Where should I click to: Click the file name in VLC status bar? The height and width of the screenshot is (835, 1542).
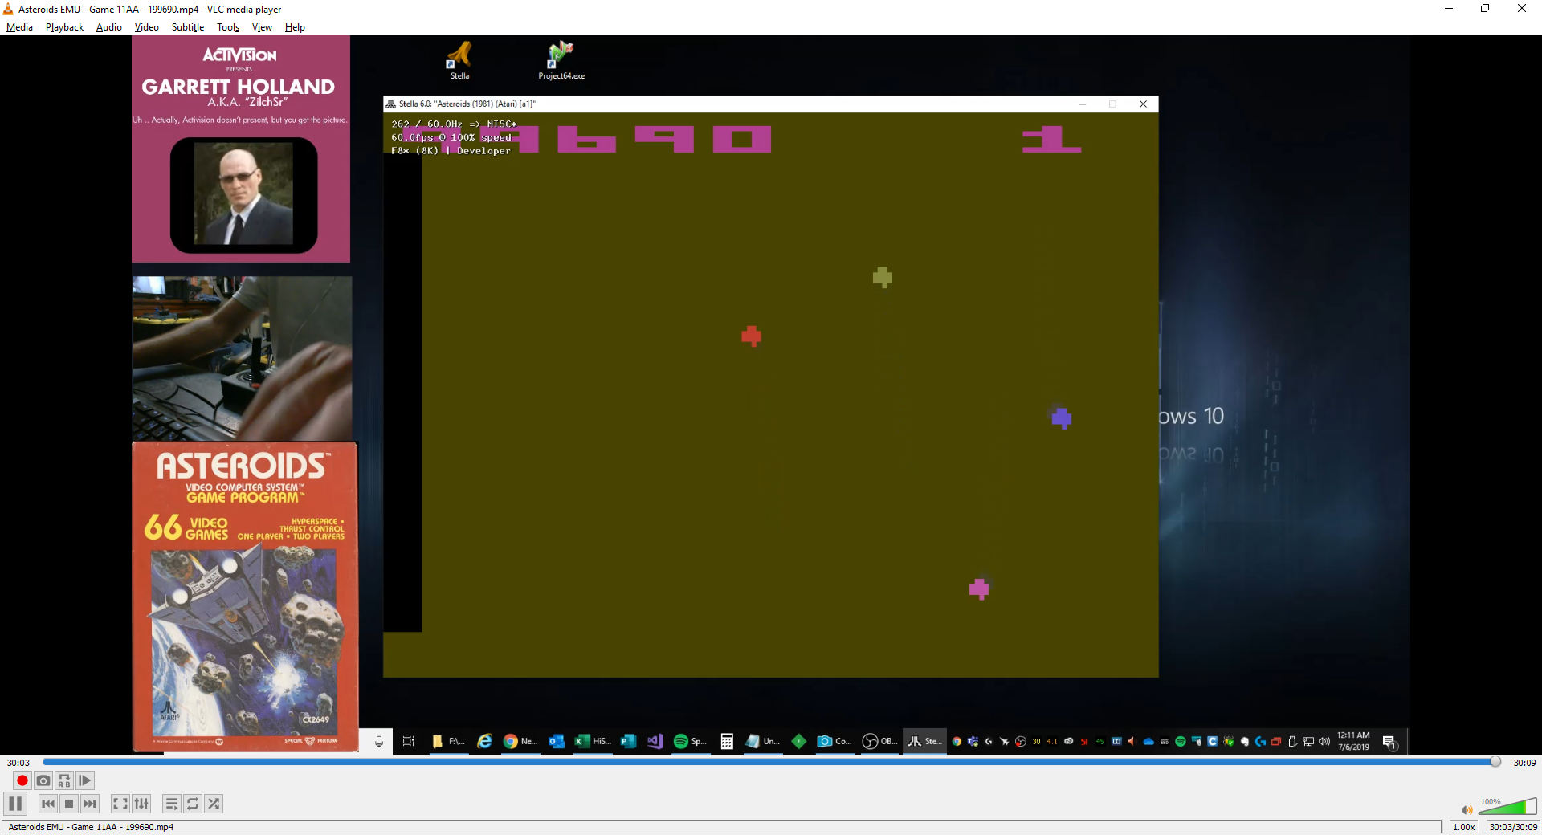coord(91,827)
